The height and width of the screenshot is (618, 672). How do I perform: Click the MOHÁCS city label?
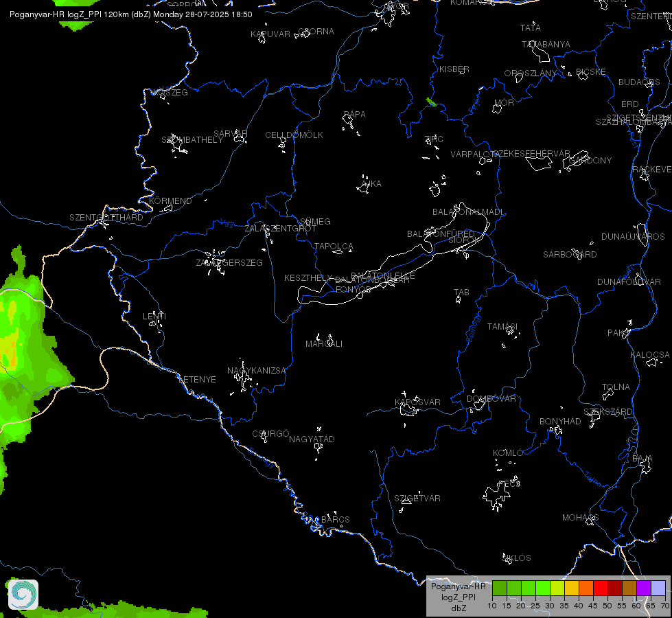pyautogui.click(x=580, y=517)
